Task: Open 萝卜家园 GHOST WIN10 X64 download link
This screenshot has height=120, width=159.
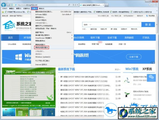Action: point(84,77)
